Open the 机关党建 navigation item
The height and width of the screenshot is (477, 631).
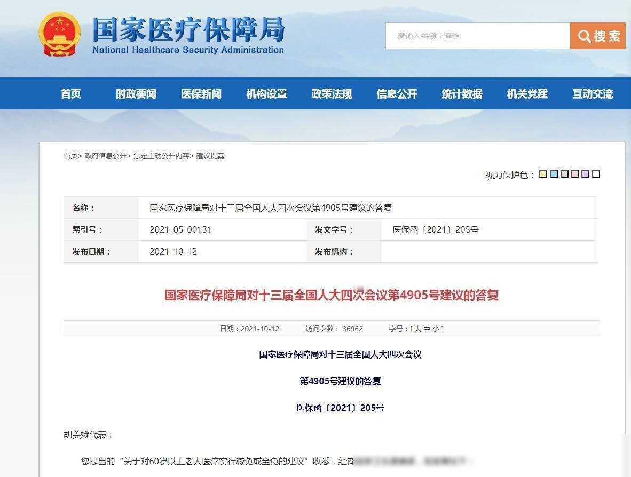pyautogui.click(x=527, y=94)
